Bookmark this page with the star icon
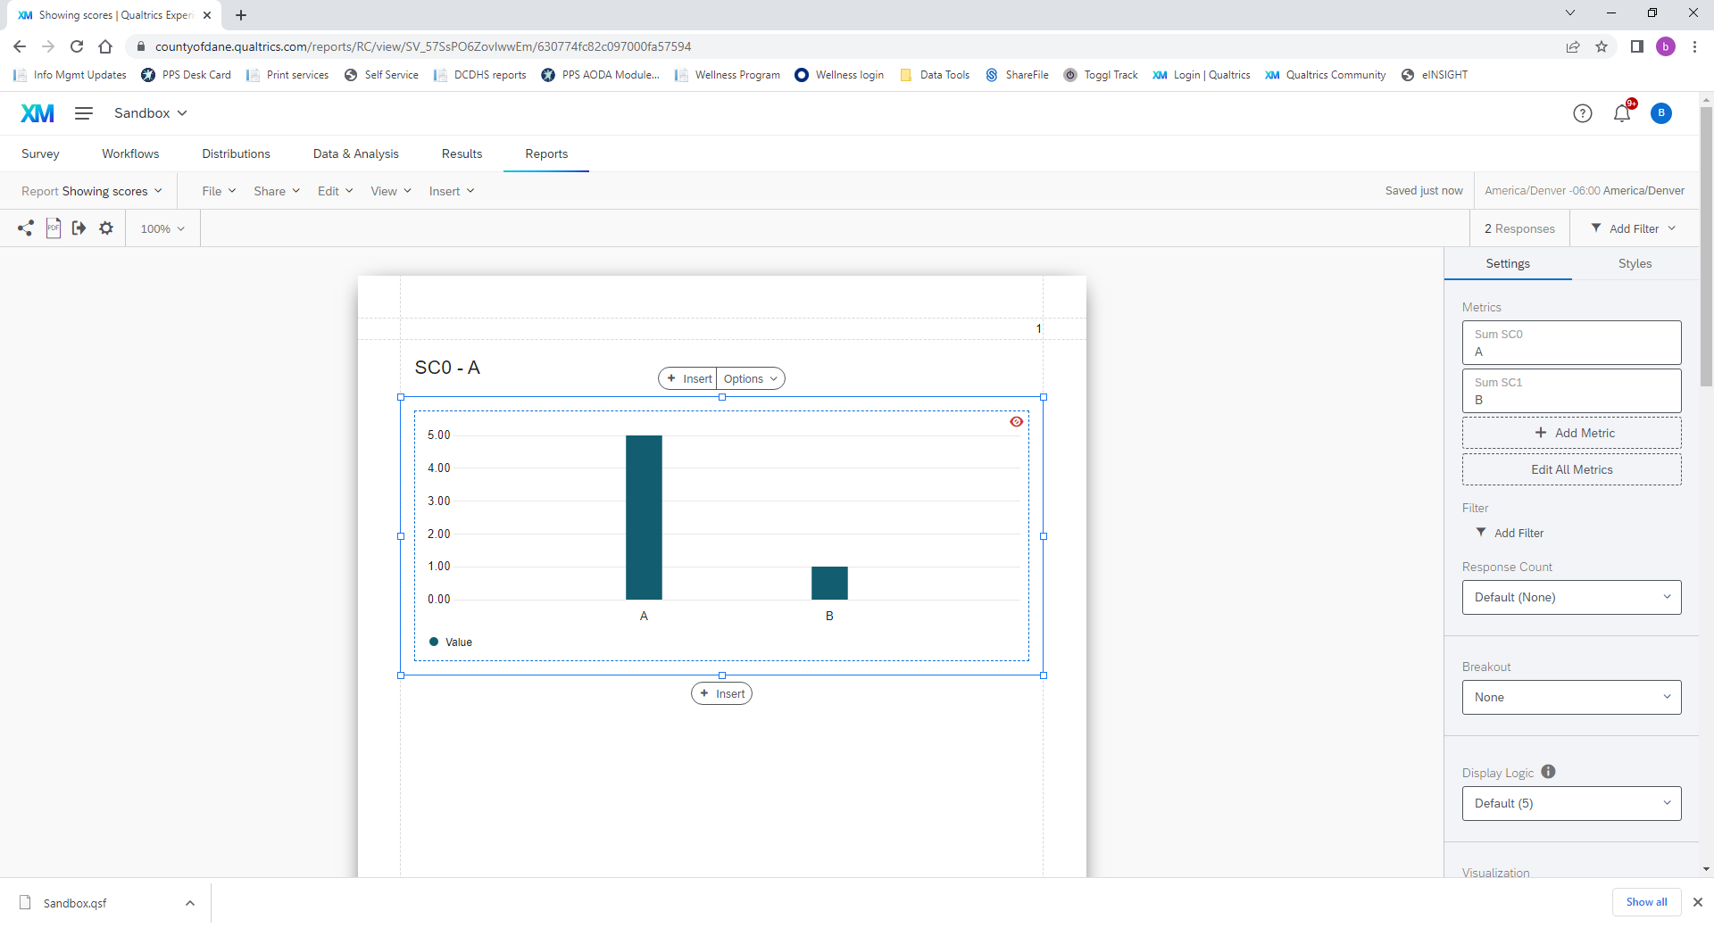1714x928 pixels. pos(1602,46)
